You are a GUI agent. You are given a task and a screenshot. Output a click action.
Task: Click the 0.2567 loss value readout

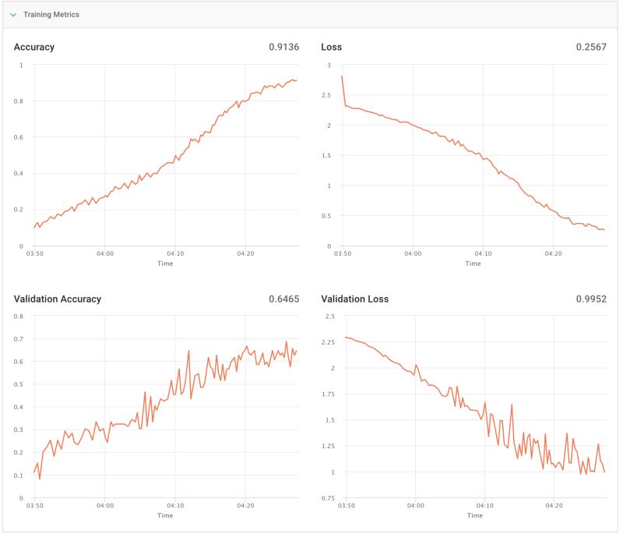pyautogui.click(x=591, y=47)
